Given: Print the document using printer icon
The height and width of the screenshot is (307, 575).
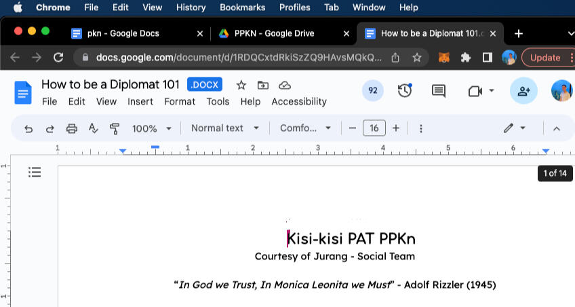Looking at the screenshot, I should coord(72,128).
